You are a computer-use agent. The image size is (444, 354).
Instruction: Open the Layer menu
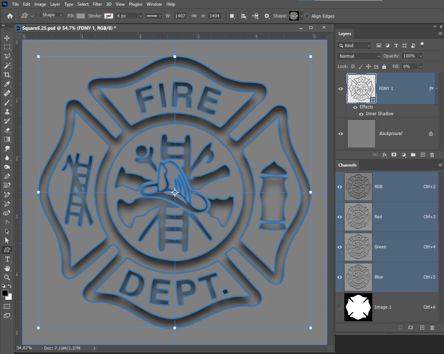click(55, 4)
